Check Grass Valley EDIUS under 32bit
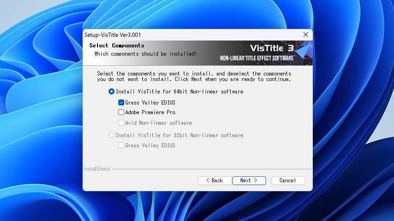Screen dimensions: 394x221 (x=121, y=145)
